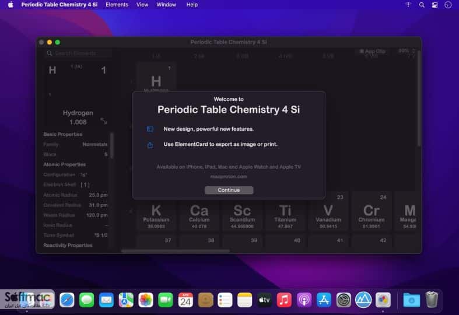Image resolution: width=459 pixels, height=315 pixels.
Task: Open Notes from the Dock
Action: [244, 300]
